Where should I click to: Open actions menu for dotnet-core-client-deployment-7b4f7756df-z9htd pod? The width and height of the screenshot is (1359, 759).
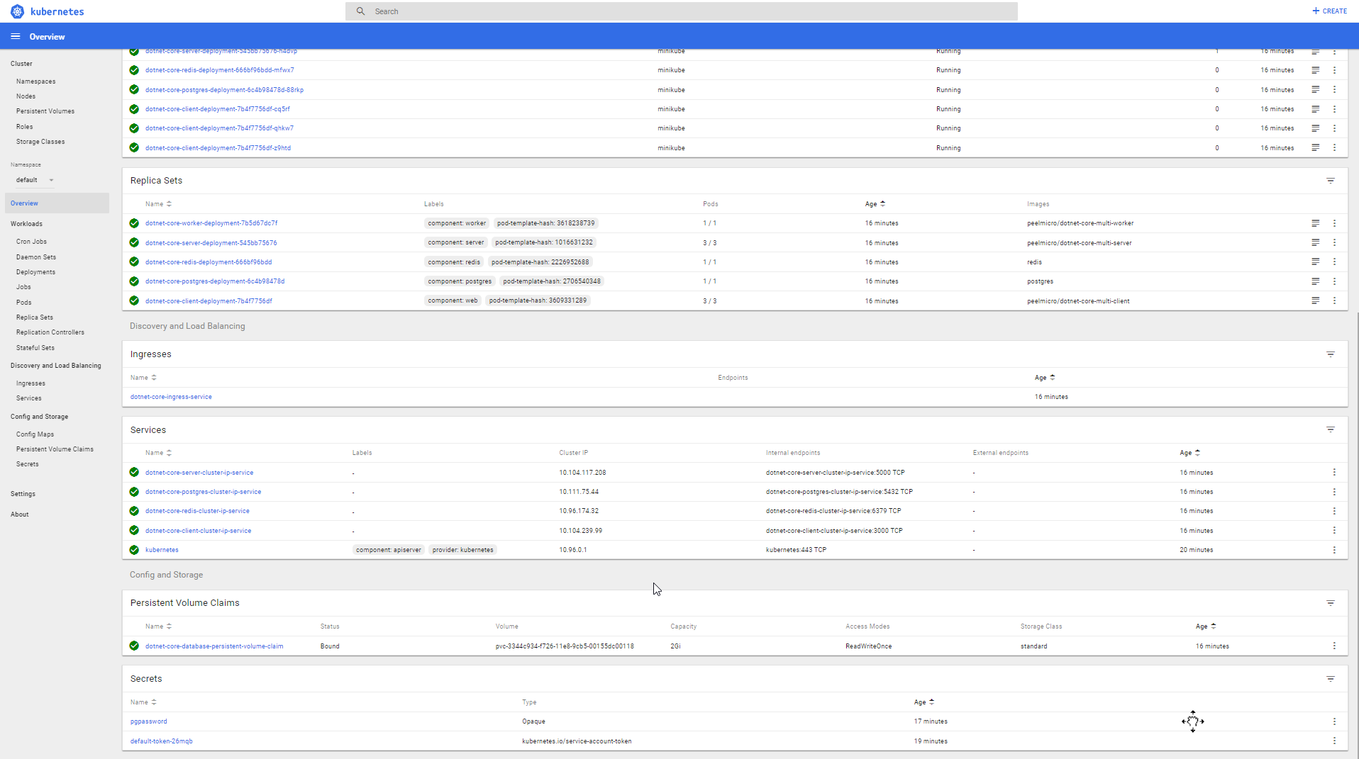click(x=1334, y=147)
